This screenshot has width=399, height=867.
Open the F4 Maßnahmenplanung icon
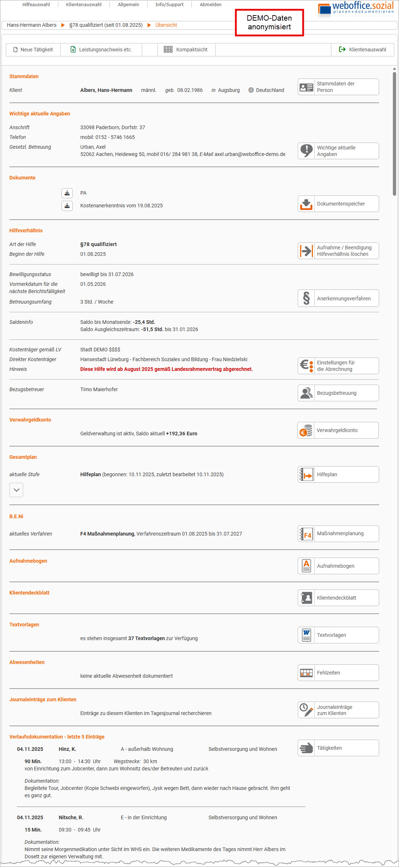(306, 534)
